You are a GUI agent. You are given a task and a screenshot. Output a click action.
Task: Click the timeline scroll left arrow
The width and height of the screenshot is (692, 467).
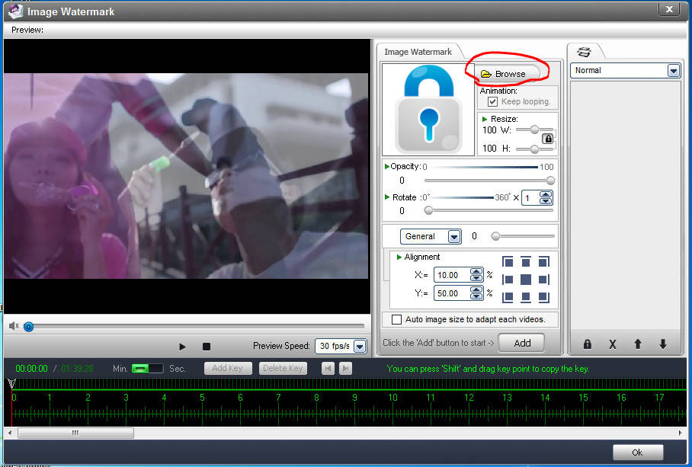click(x=10, y=433)
